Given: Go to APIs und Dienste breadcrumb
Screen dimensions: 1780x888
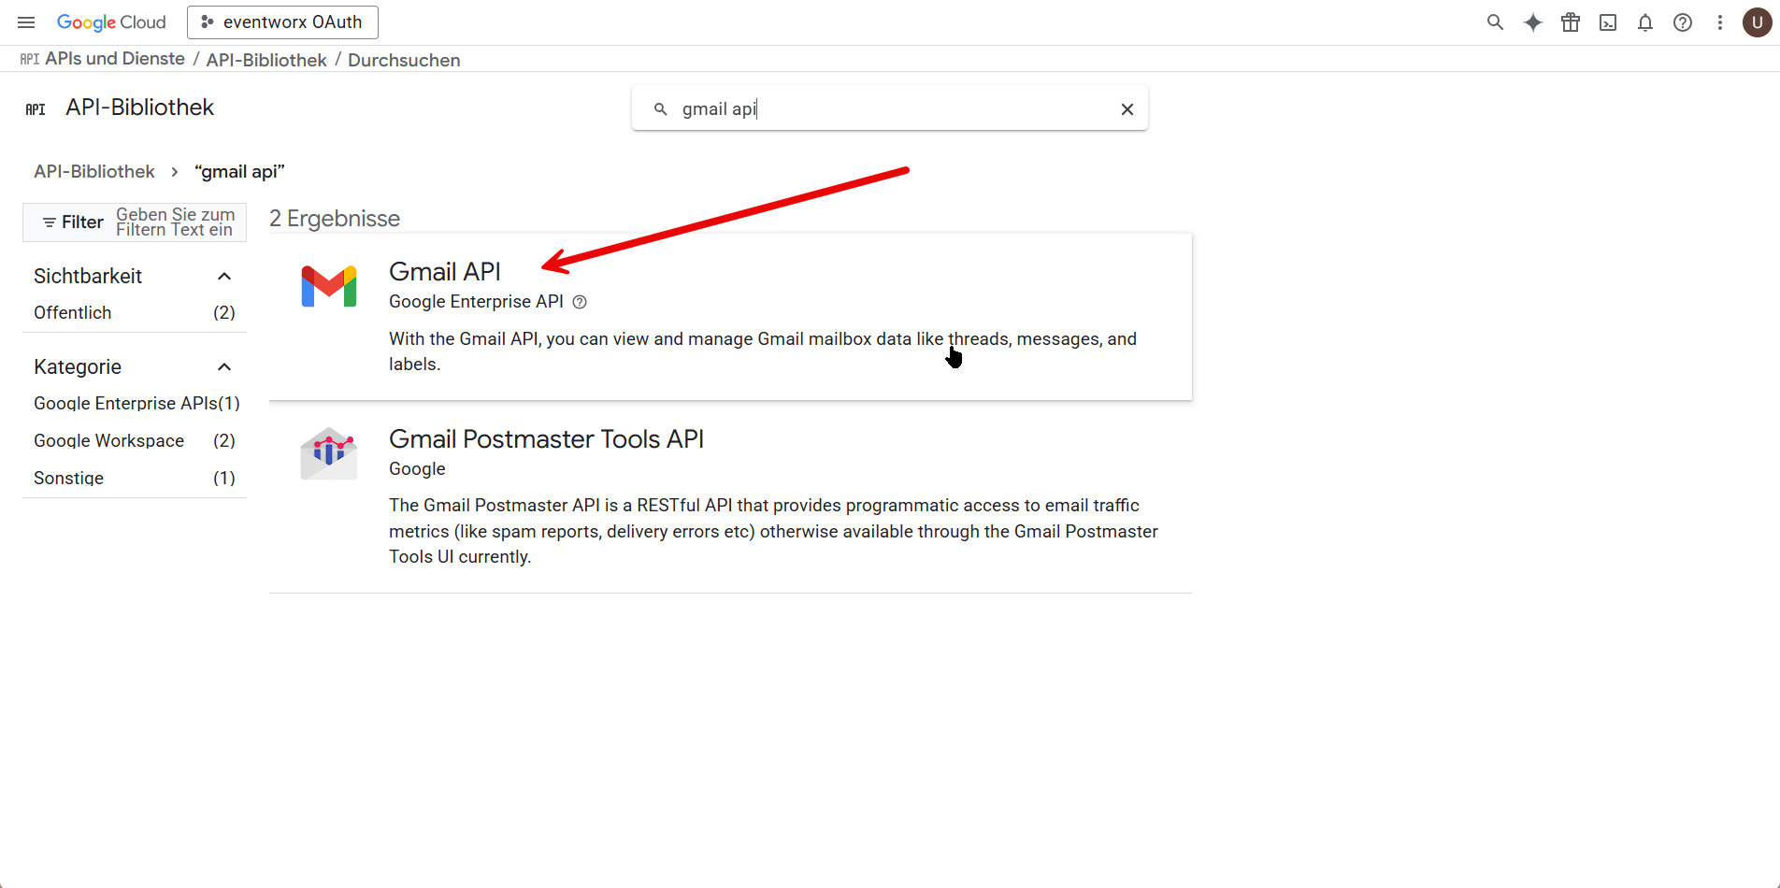Looking at the screenshot, I should coord(115,59).
